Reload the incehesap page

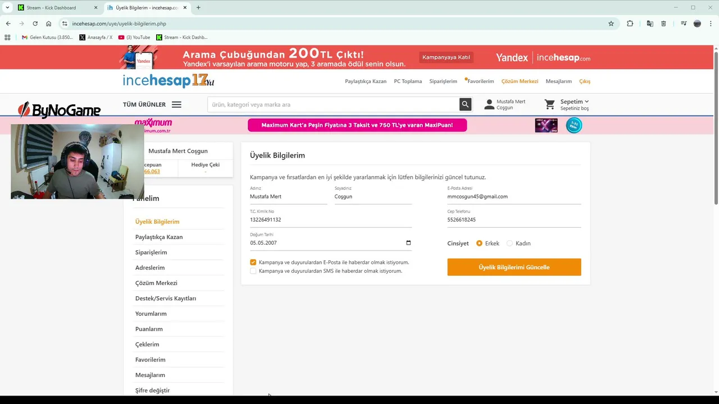coord(35,24)
